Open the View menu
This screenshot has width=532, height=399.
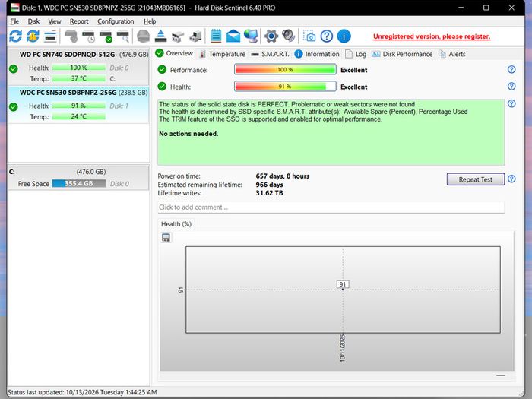coord(54,21)
